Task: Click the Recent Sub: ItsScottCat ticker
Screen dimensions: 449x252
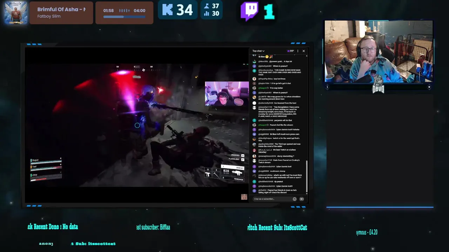Action: pyautogui.click(x=277, y=227)
